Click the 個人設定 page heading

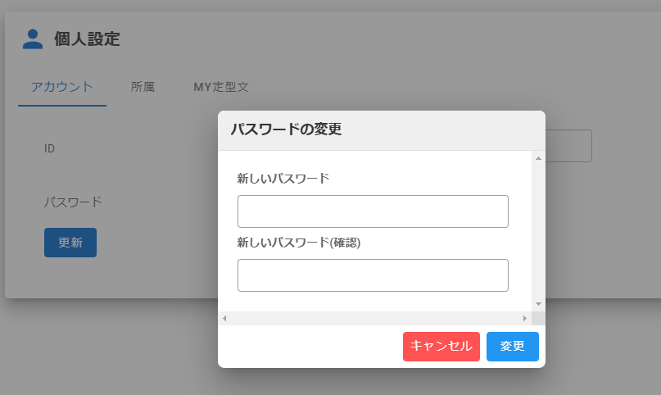click(87, 39)
